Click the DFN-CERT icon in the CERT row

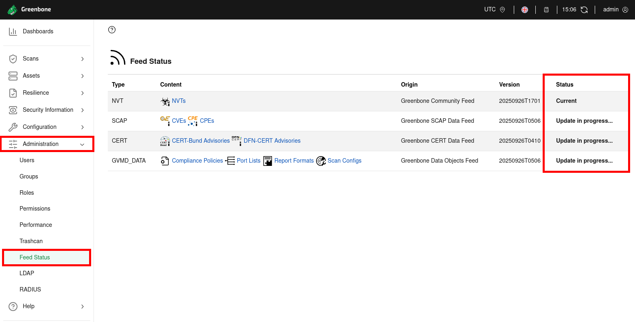tap(236, 140)
